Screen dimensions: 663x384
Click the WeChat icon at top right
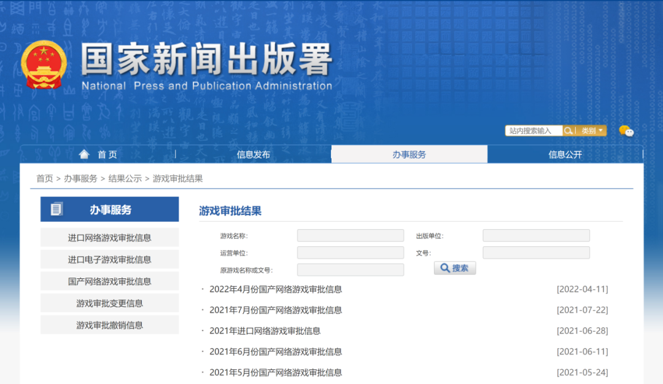click(x=626, y=130)
